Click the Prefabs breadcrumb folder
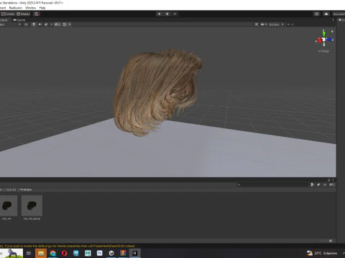The height and width of the screenshot is (258, 345). pyautogui.click(x=26, y=190)
